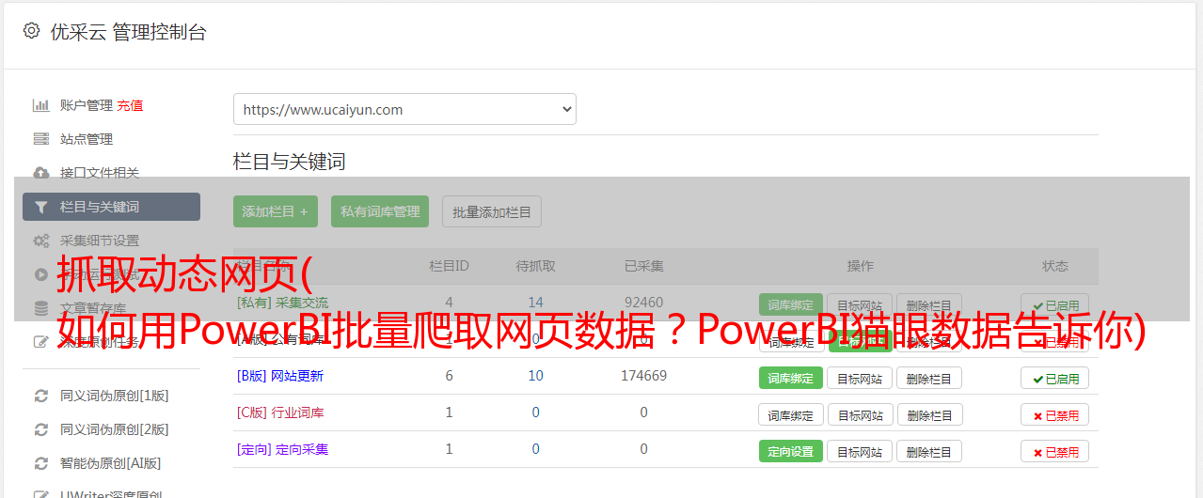Click the 私有词库管理 button
Image resolution: width=1203 pixels, height=498 pixels.
380,211
